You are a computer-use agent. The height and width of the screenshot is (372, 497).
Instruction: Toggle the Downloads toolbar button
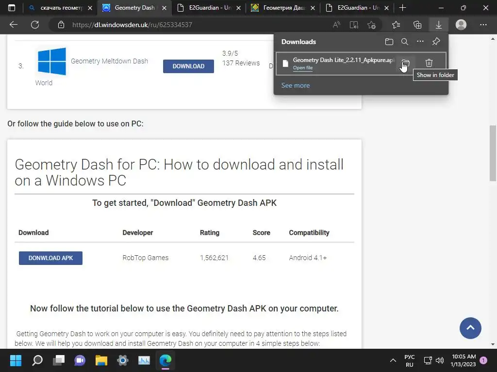click(439, 25)
